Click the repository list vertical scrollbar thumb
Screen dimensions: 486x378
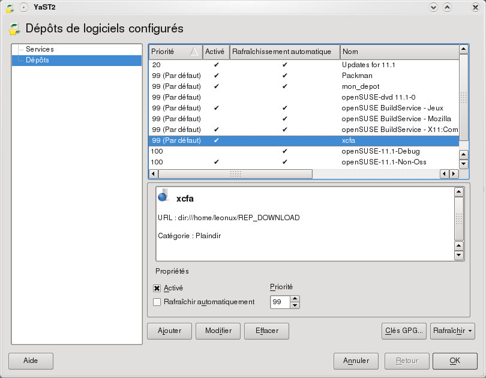click(x=463, y=98)
